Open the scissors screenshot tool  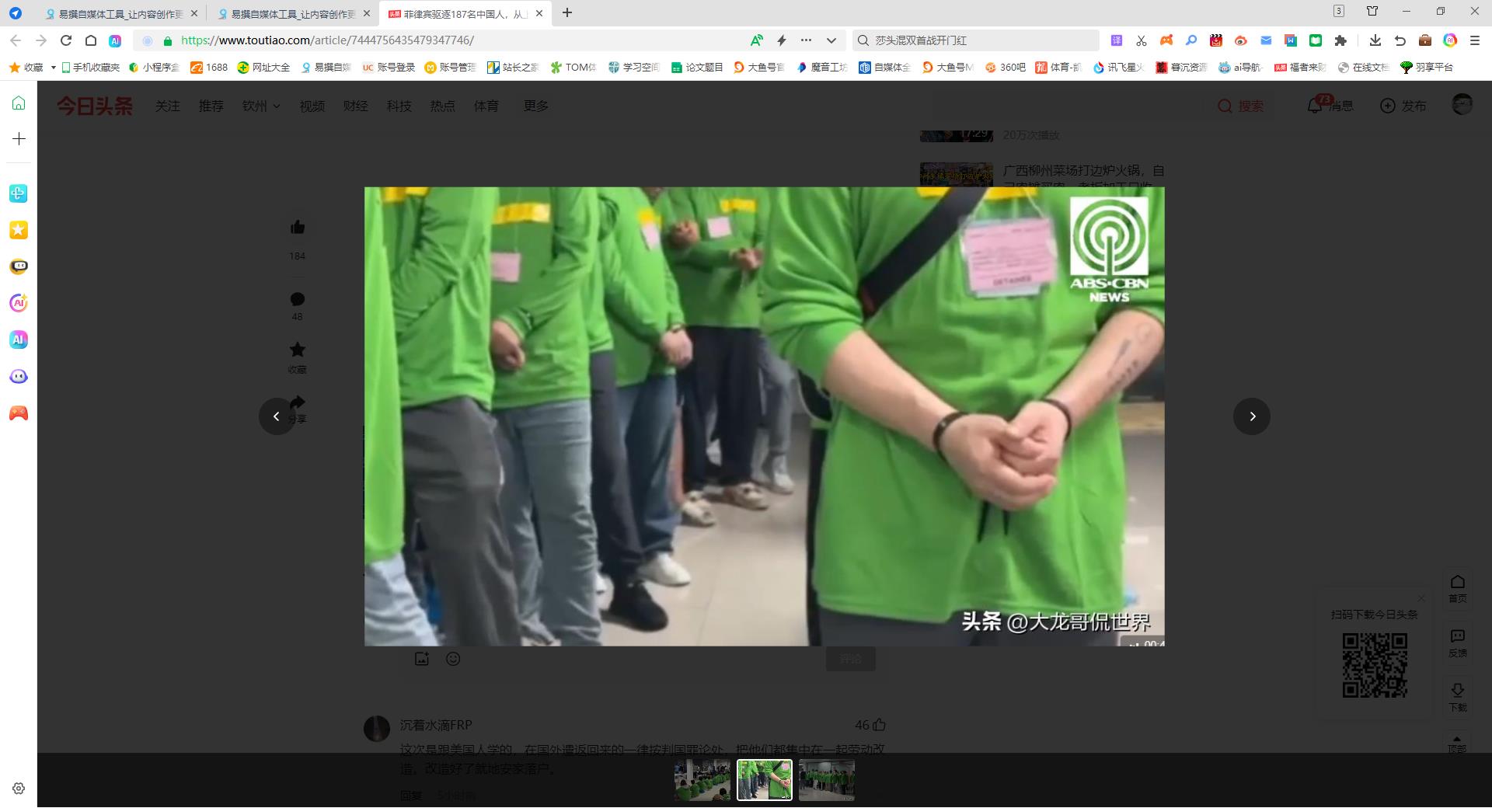tap(1142, 40)
